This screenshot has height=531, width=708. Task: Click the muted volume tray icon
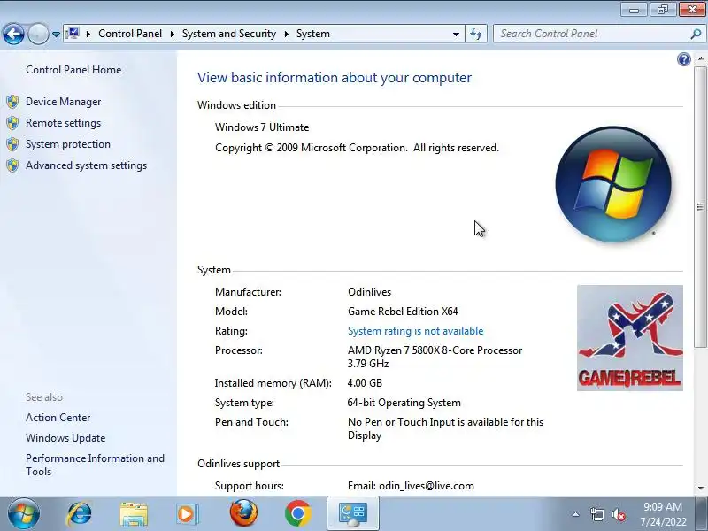click(x=618, y=514)
